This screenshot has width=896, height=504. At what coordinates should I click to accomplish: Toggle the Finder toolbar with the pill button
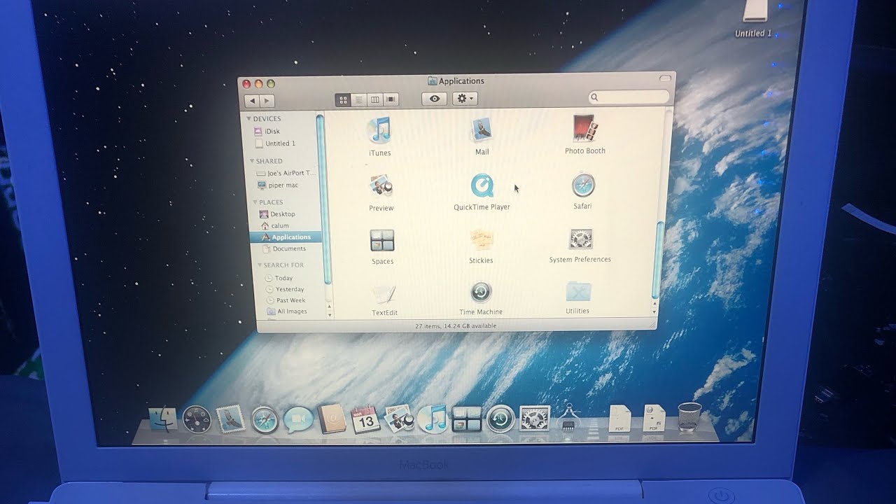(x=665, y=78)
